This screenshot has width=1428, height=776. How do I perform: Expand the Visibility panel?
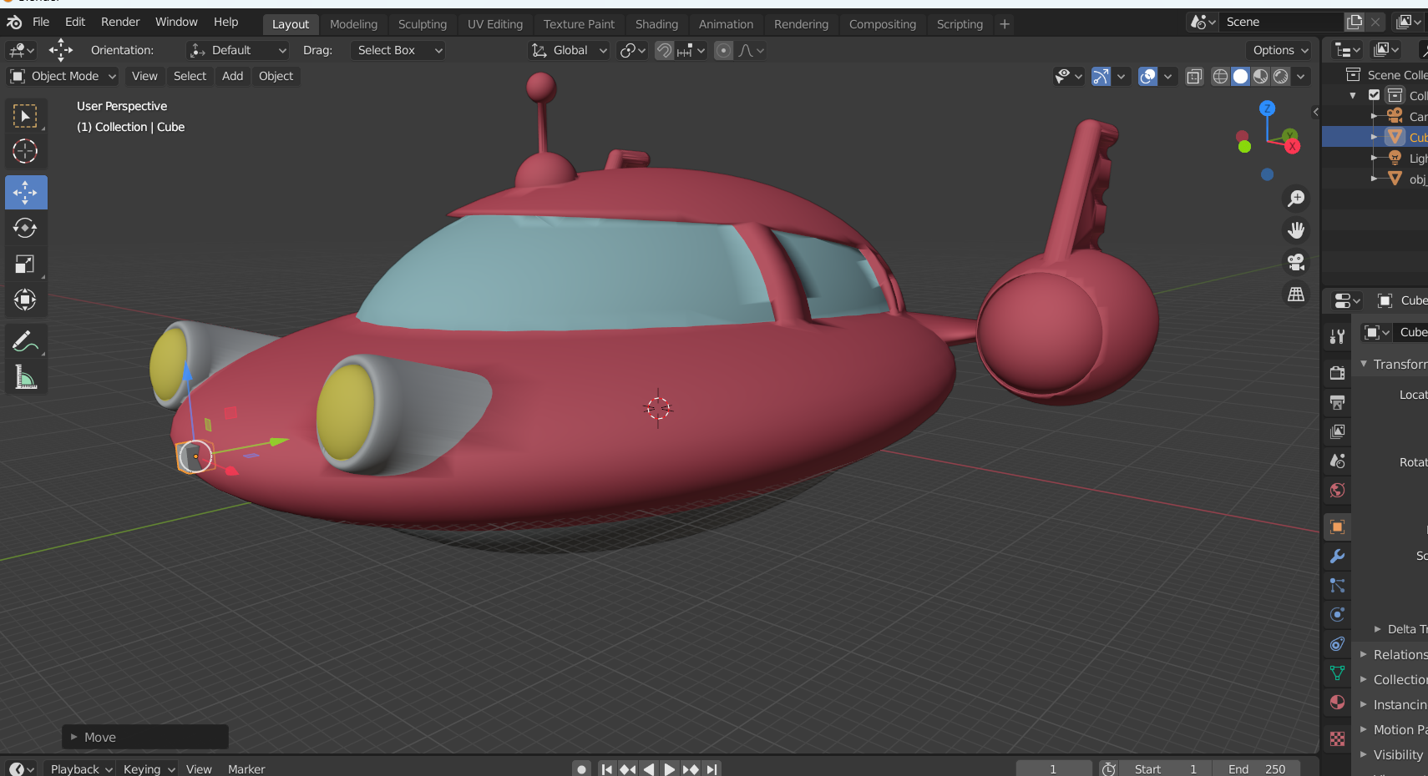coord(1364,754)
